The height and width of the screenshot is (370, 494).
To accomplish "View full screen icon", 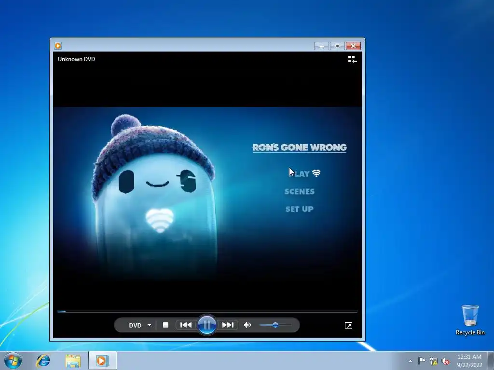I will pos(348,325).
